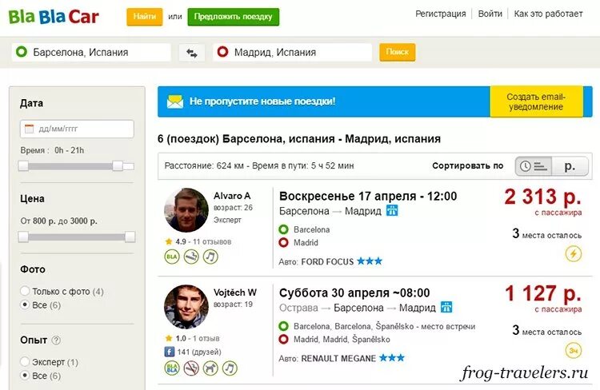This screenshot has width=600, height=390.
Task: Click the Opyt help question mark icon
Action: [x=56, y=340]
